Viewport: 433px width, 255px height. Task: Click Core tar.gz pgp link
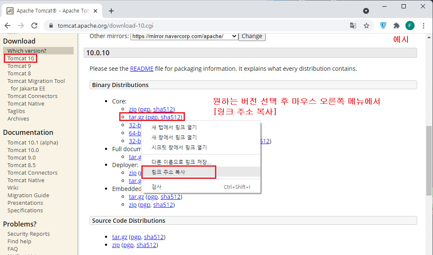152,117
